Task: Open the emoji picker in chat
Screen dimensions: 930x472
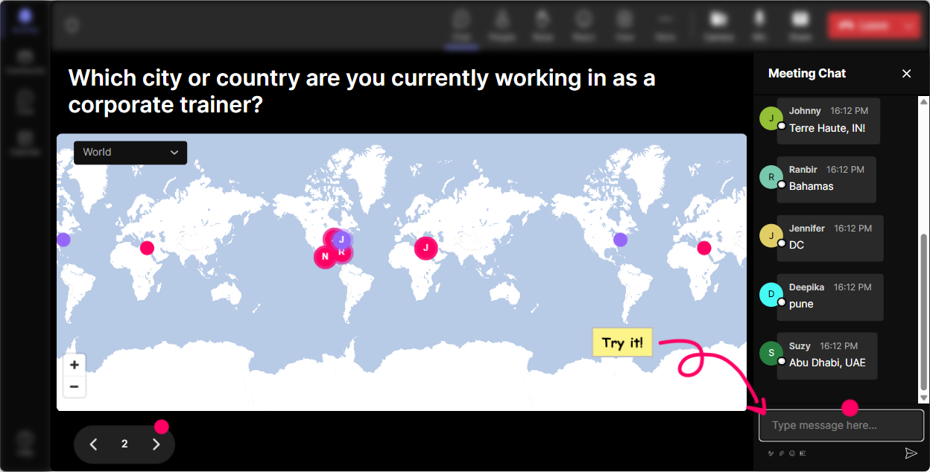Action: pyautogui.click(x=791, y=453)
